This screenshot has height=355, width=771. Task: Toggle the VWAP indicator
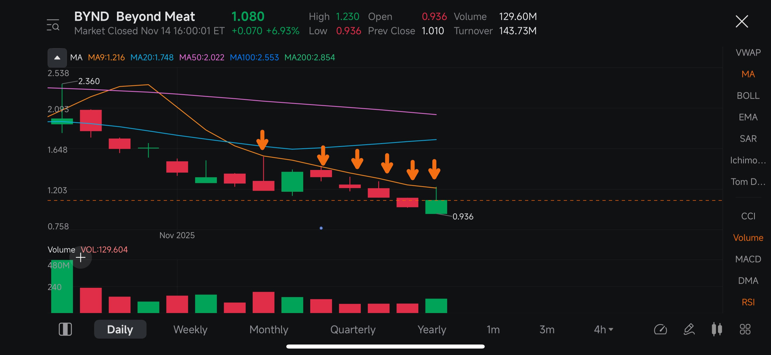tap(748, 53)
